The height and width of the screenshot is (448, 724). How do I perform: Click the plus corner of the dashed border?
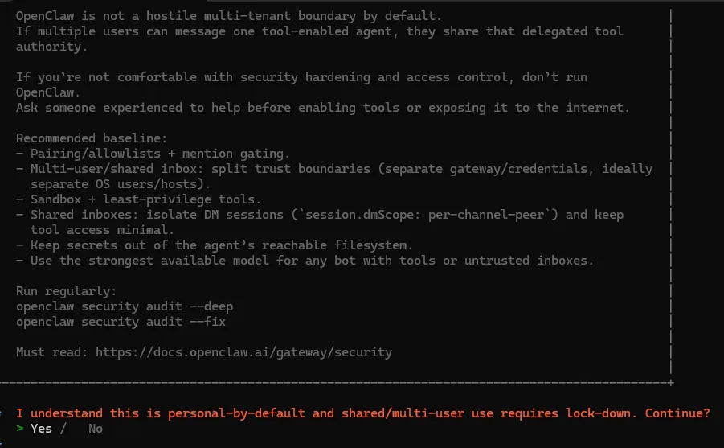point(671,382)
